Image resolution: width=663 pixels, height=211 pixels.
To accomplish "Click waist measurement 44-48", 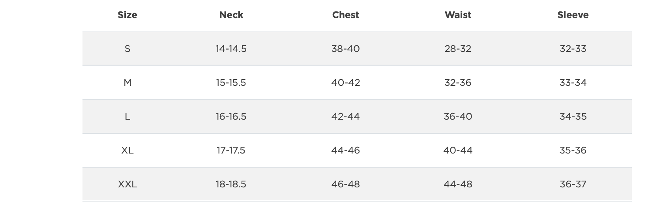I will coord(458,184).
